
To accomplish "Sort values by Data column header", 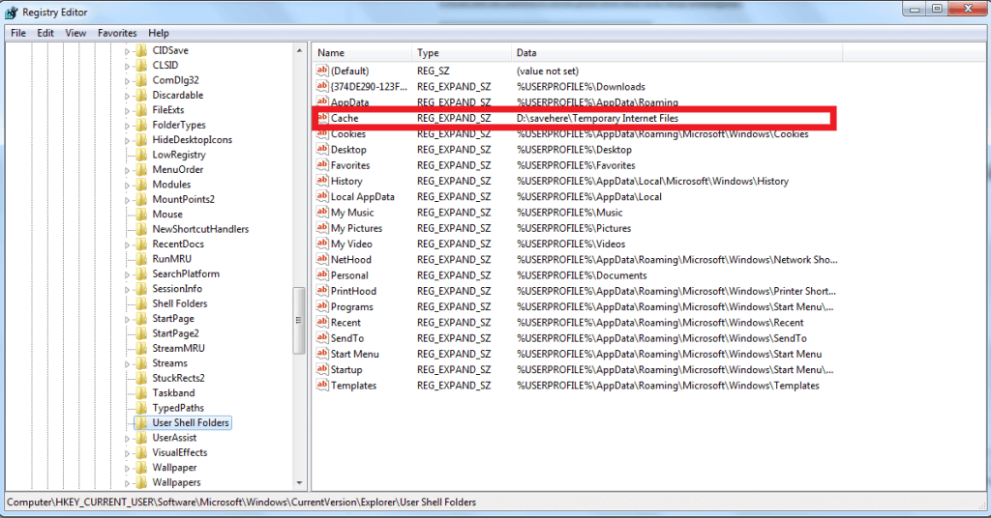I will pyautogui.click(x=676, y=53).
